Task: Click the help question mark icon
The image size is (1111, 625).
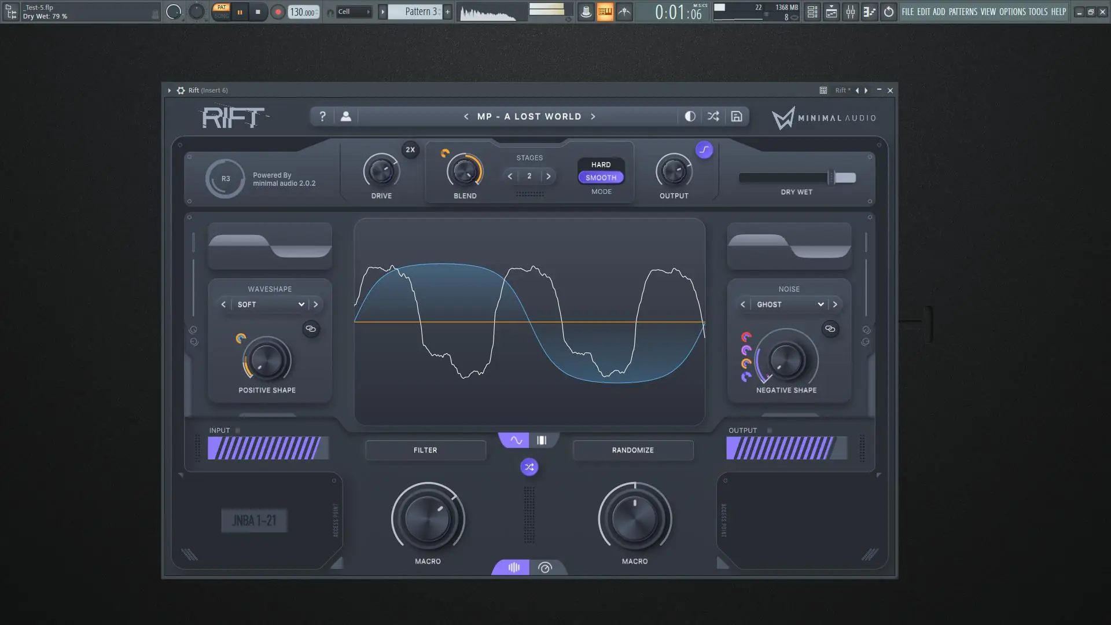Action: pyautogui.click(x=322, y=116)
